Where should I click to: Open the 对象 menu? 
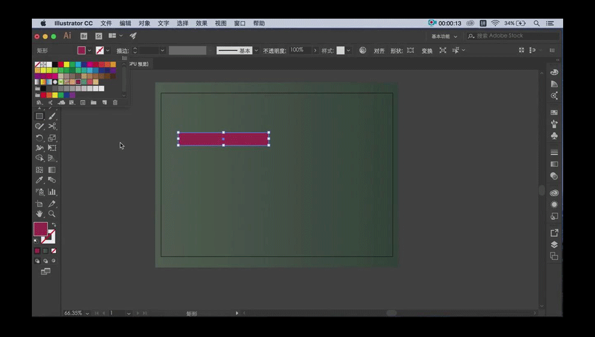[144, 23]
